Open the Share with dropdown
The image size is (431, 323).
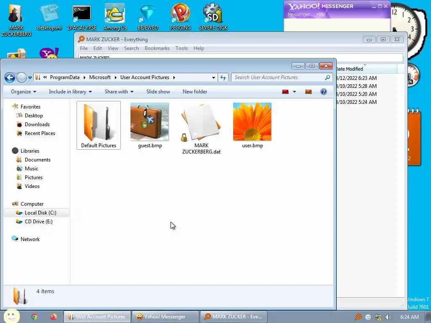(x=119, y=92)
